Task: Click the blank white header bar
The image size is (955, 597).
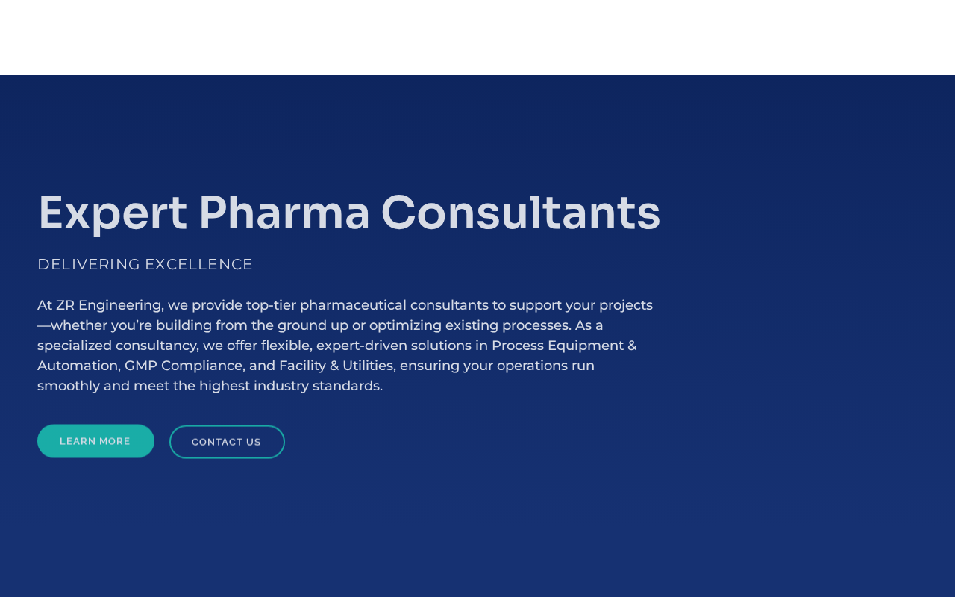Action: point(477,37)
